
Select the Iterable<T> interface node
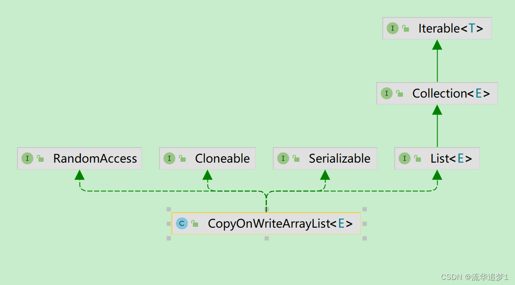coord(437,28)
